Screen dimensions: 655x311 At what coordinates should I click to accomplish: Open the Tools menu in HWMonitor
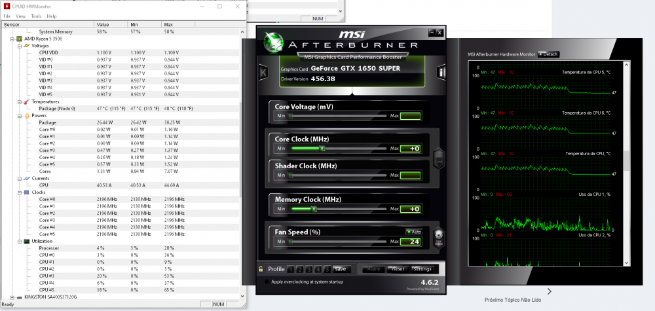pos(36,16)
